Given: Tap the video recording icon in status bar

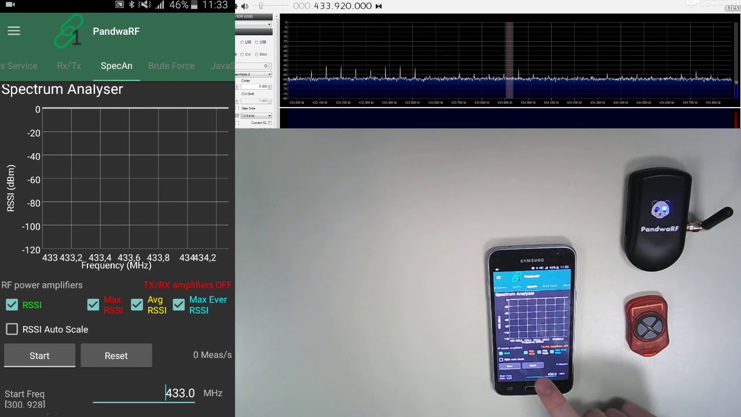Looking at the screenshot, I should click(x=10, y=5).
